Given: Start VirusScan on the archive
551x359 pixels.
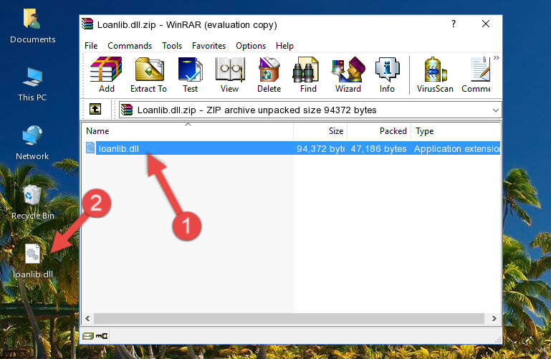Looking at the screenshot, I should 435,75.
